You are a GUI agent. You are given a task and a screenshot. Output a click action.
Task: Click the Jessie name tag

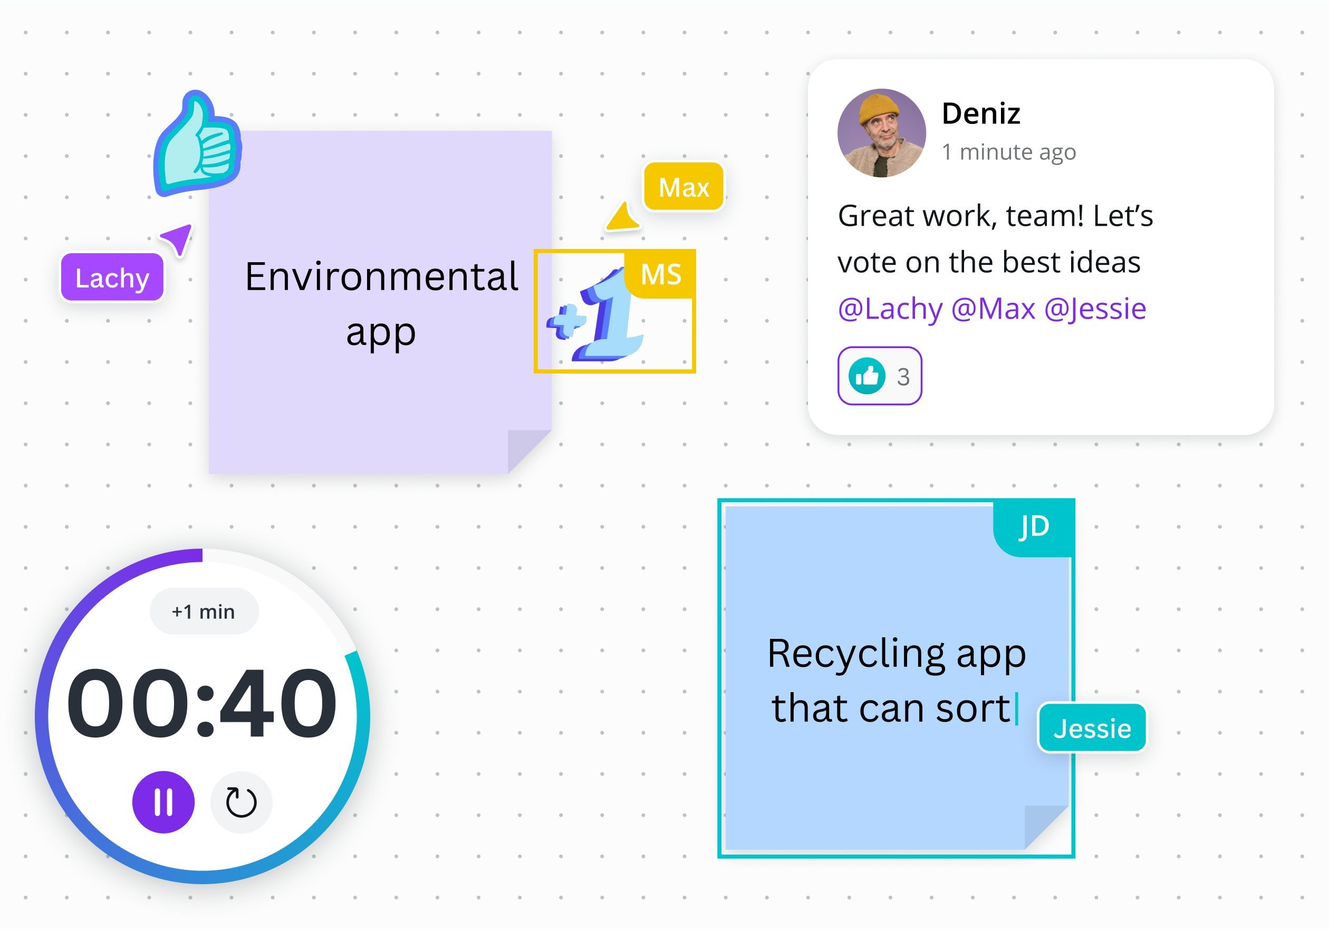[x=1092, y=728]
